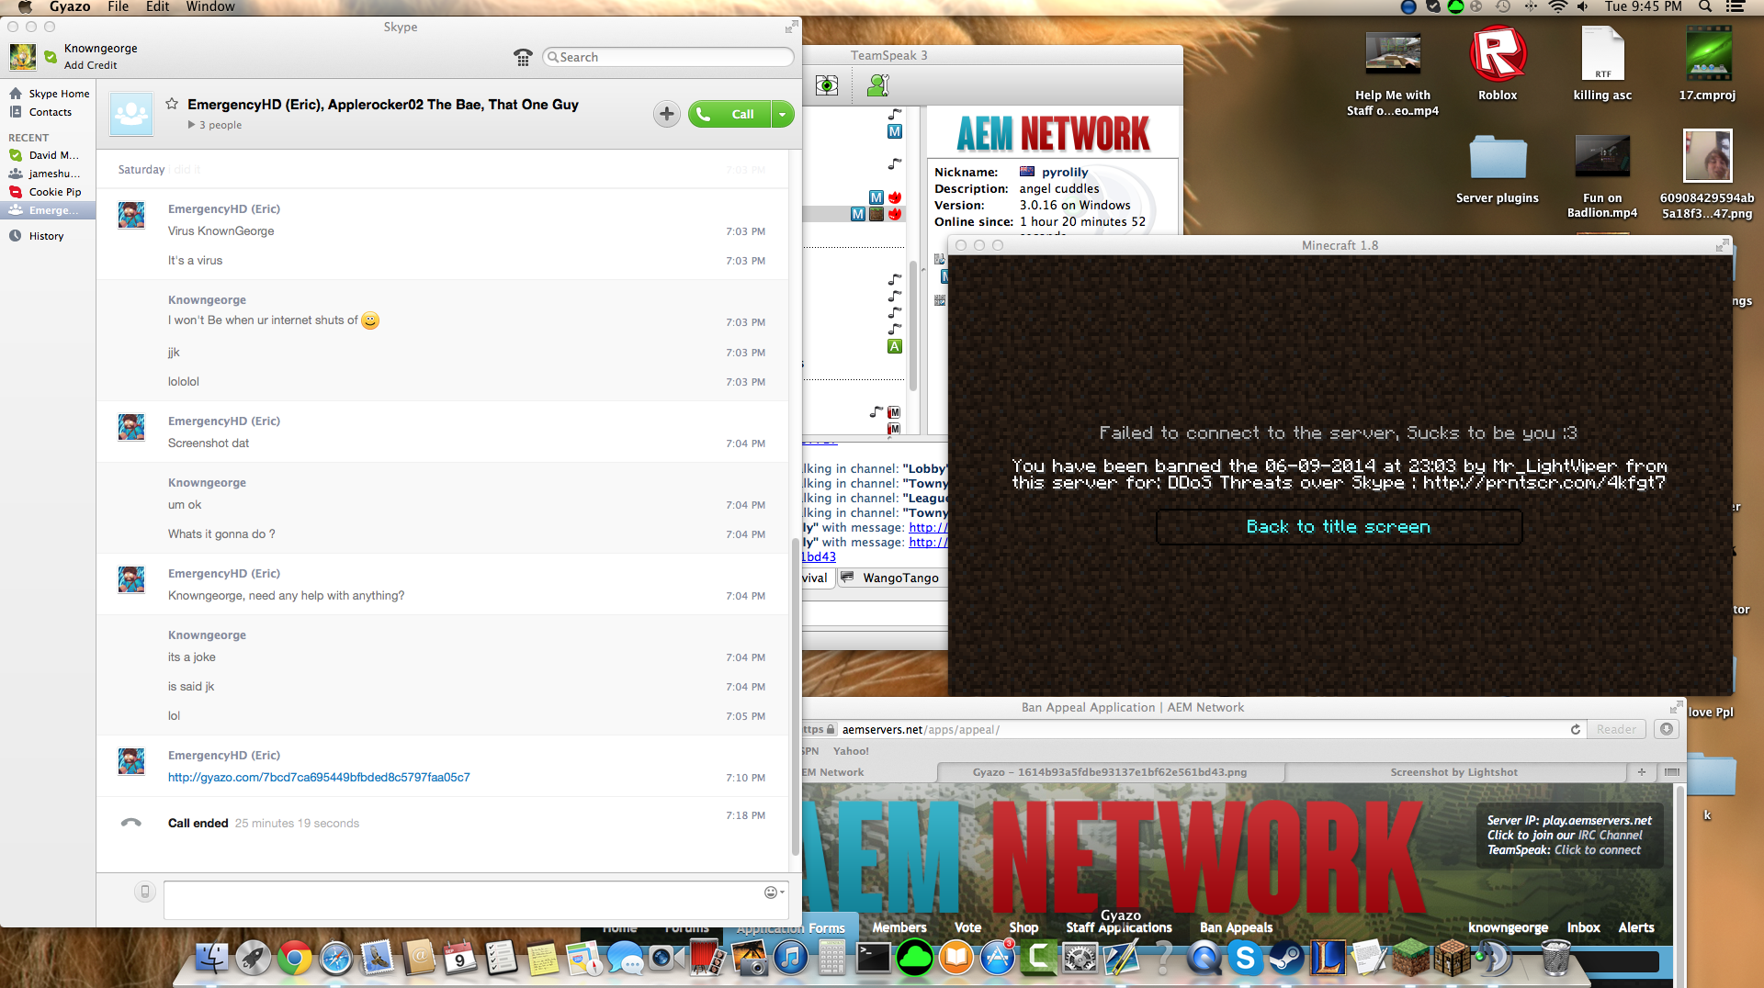Open the Yahoo! bookmark
Image resolution: width=1764 pixels, height=988 pixels.
(851, 751)
